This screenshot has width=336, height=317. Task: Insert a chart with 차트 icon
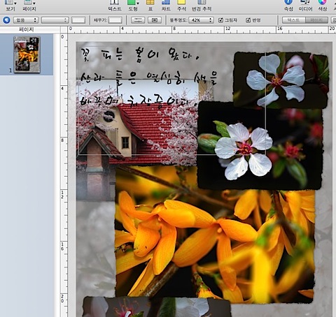166,2
